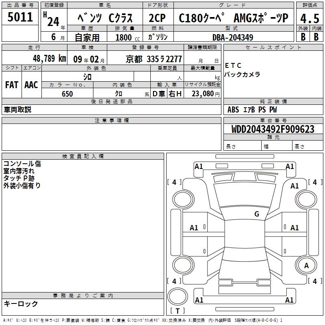Click the sales point バックカメラ
The width and height of the screenshot is (325, 325).
coord(242,74)
